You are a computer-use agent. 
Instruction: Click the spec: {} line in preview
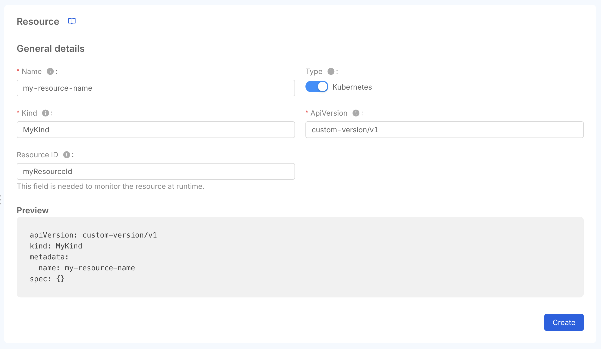pos(47,279)
